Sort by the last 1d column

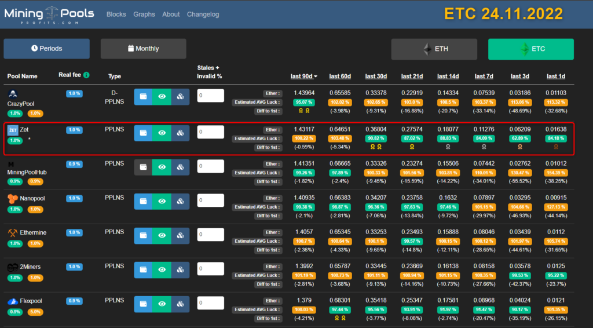(x=556, y=76)
